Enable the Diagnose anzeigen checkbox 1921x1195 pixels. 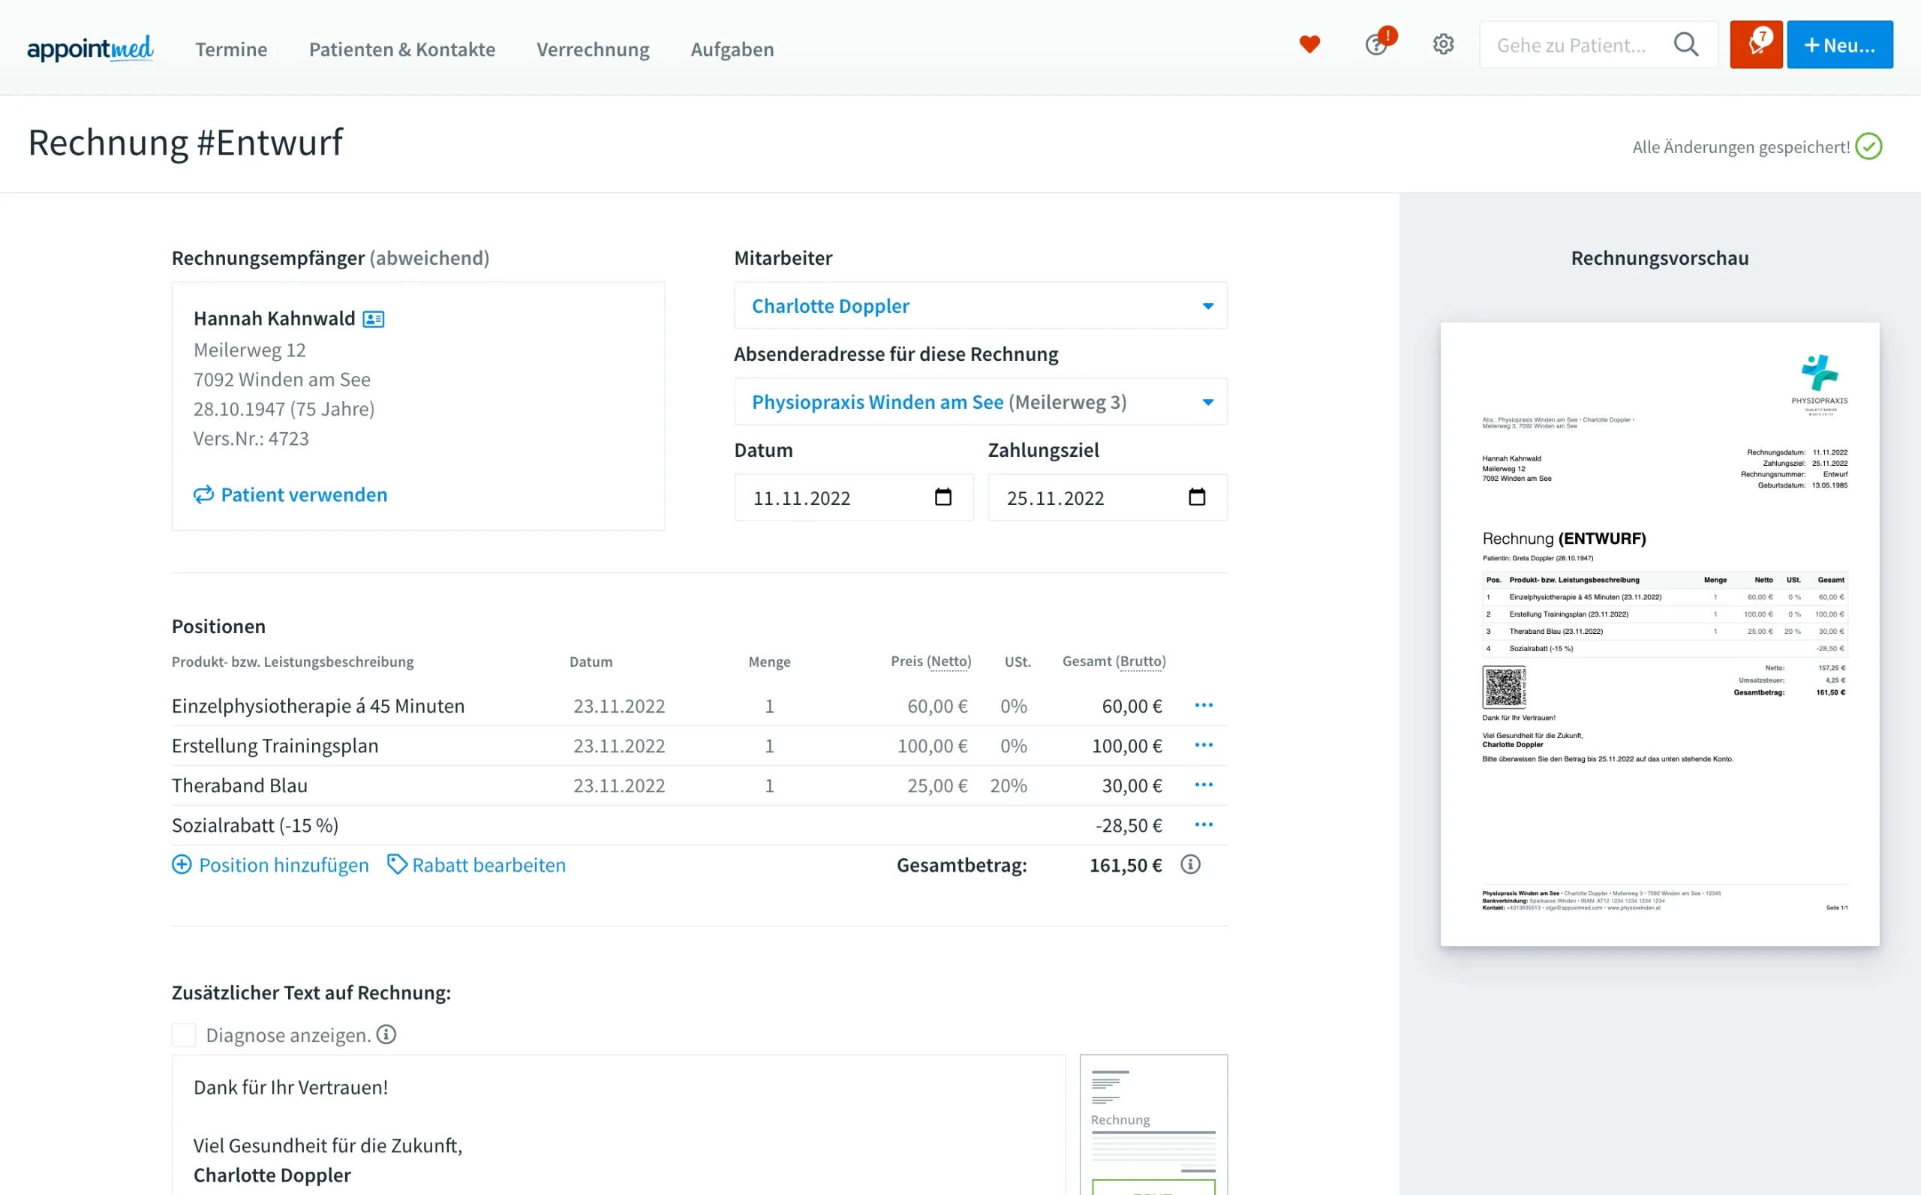click(x=184, y=1035)
